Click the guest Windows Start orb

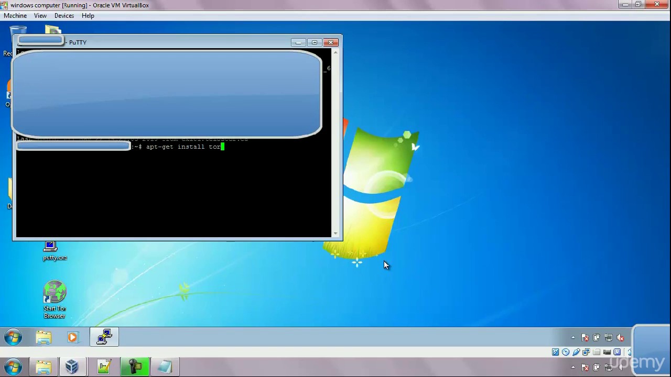pos(13,337)
